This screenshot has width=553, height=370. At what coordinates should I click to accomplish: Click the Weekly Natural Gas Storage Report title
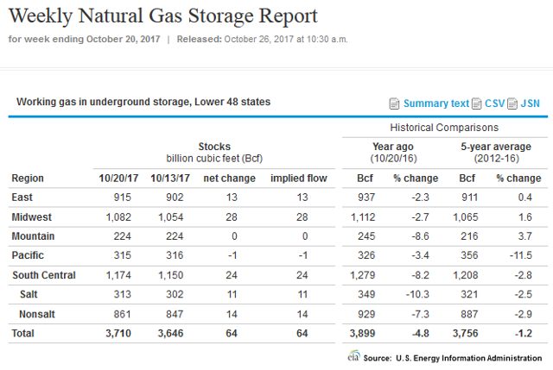163,16
